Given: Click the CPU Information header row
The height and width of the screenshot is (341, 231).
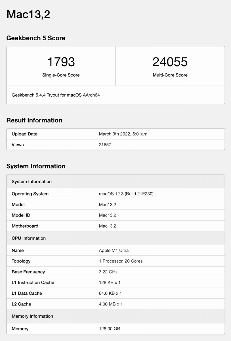Looking at the screenshot, I should (115, 238).
